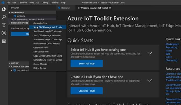181x105 pixels.
Task: Collapse the Azure IoT Hub Devices section
Action: click(x=10, y=67)
